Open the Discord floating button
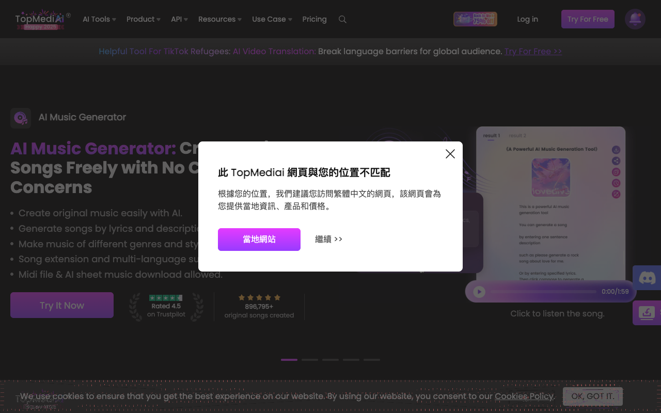Image resolution: width=661 pixels, height=413 pixels. tap(647, 278)
